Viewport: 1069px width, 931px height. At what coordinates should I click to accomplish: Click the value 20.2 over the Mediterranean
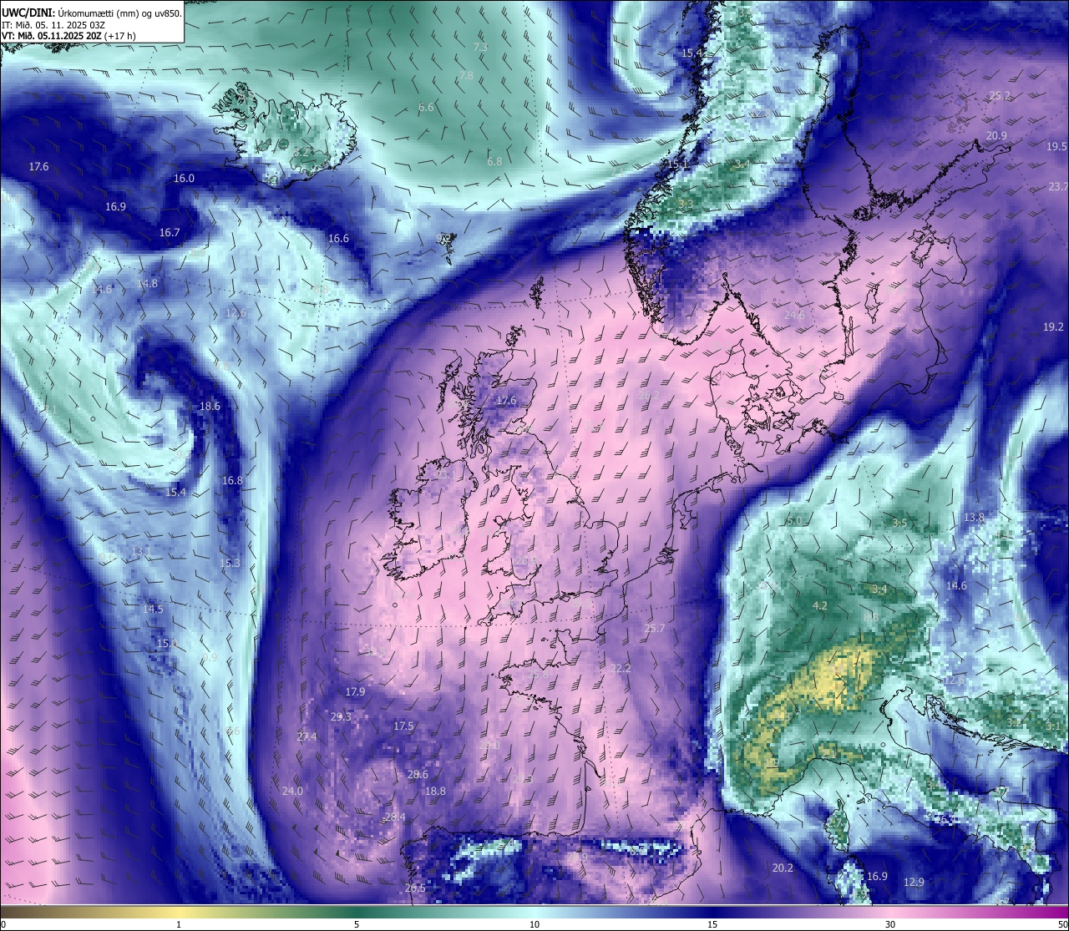[783, 868]
